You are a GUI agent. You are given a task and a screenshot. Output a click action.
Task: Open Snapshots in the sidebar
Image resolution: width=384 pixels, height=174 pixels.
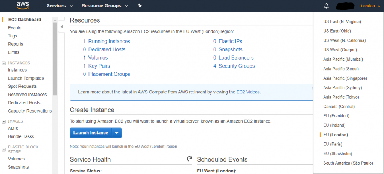pos(18,167)
